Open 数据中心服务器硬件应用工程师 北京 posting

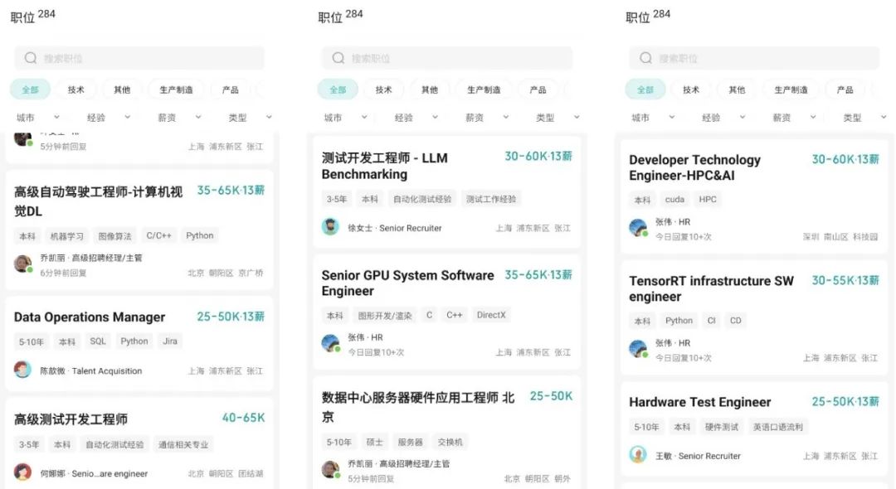[447, 432]
